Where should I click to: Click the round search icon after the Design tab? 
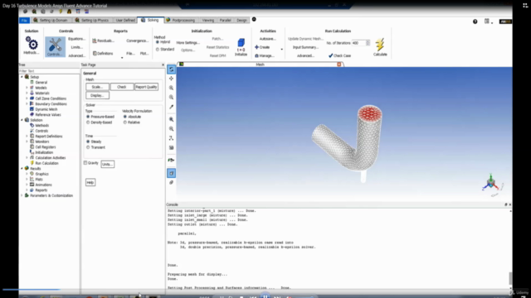pos(254,20)
